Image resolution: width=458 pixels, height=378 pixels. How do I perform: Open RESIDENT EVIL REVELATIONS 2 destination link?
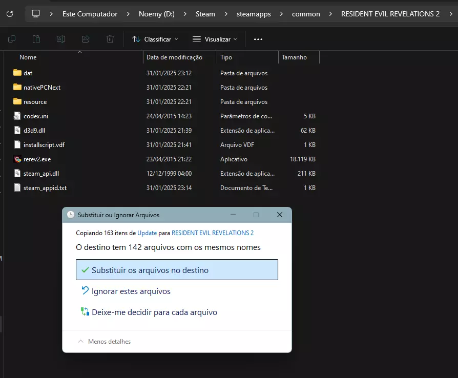(213, 233)
